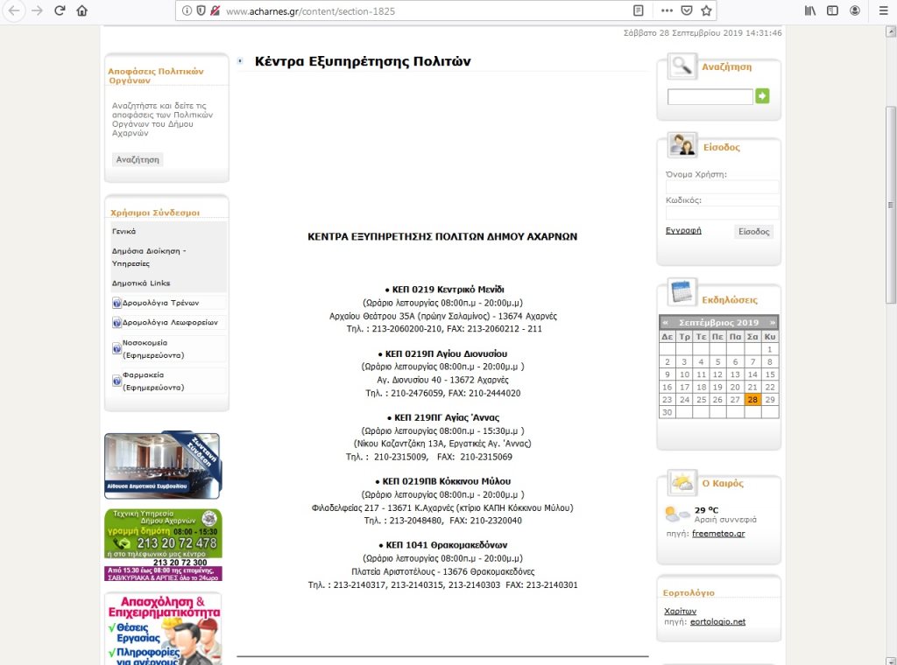Viewport: 897px width, 665px height.
Task: Bookmark this page with the star icon
Action: click(x=706, y=10)
